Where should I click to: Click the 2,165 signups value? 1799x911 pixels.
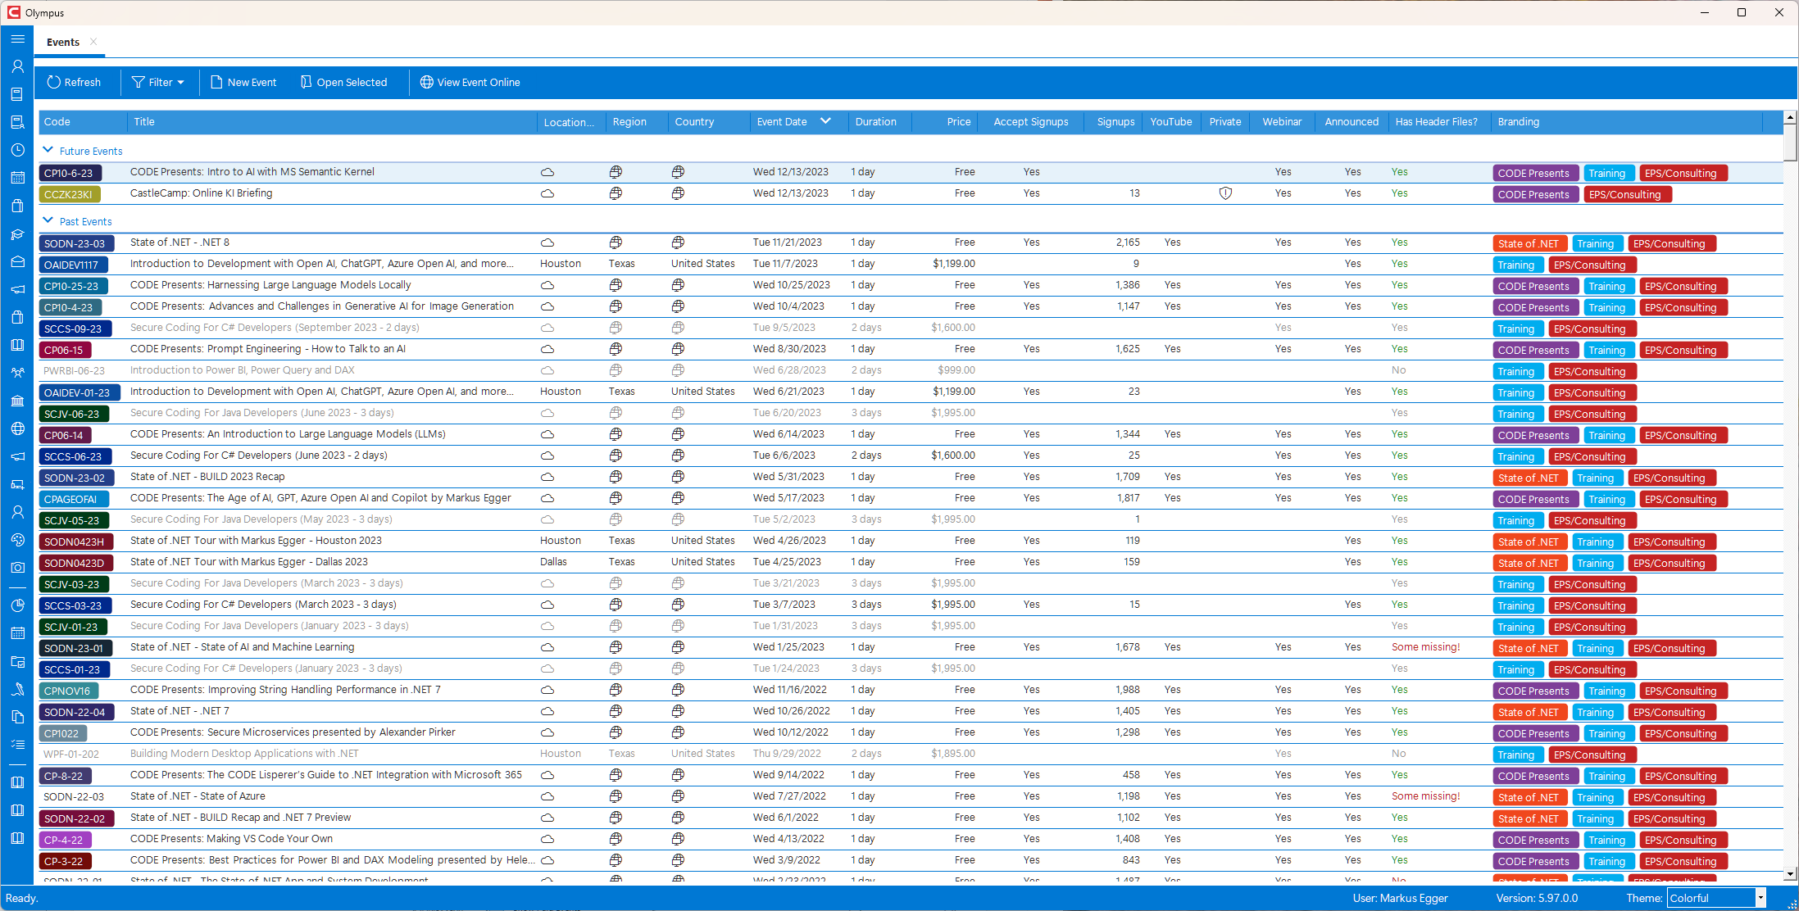click(1127, 242)
